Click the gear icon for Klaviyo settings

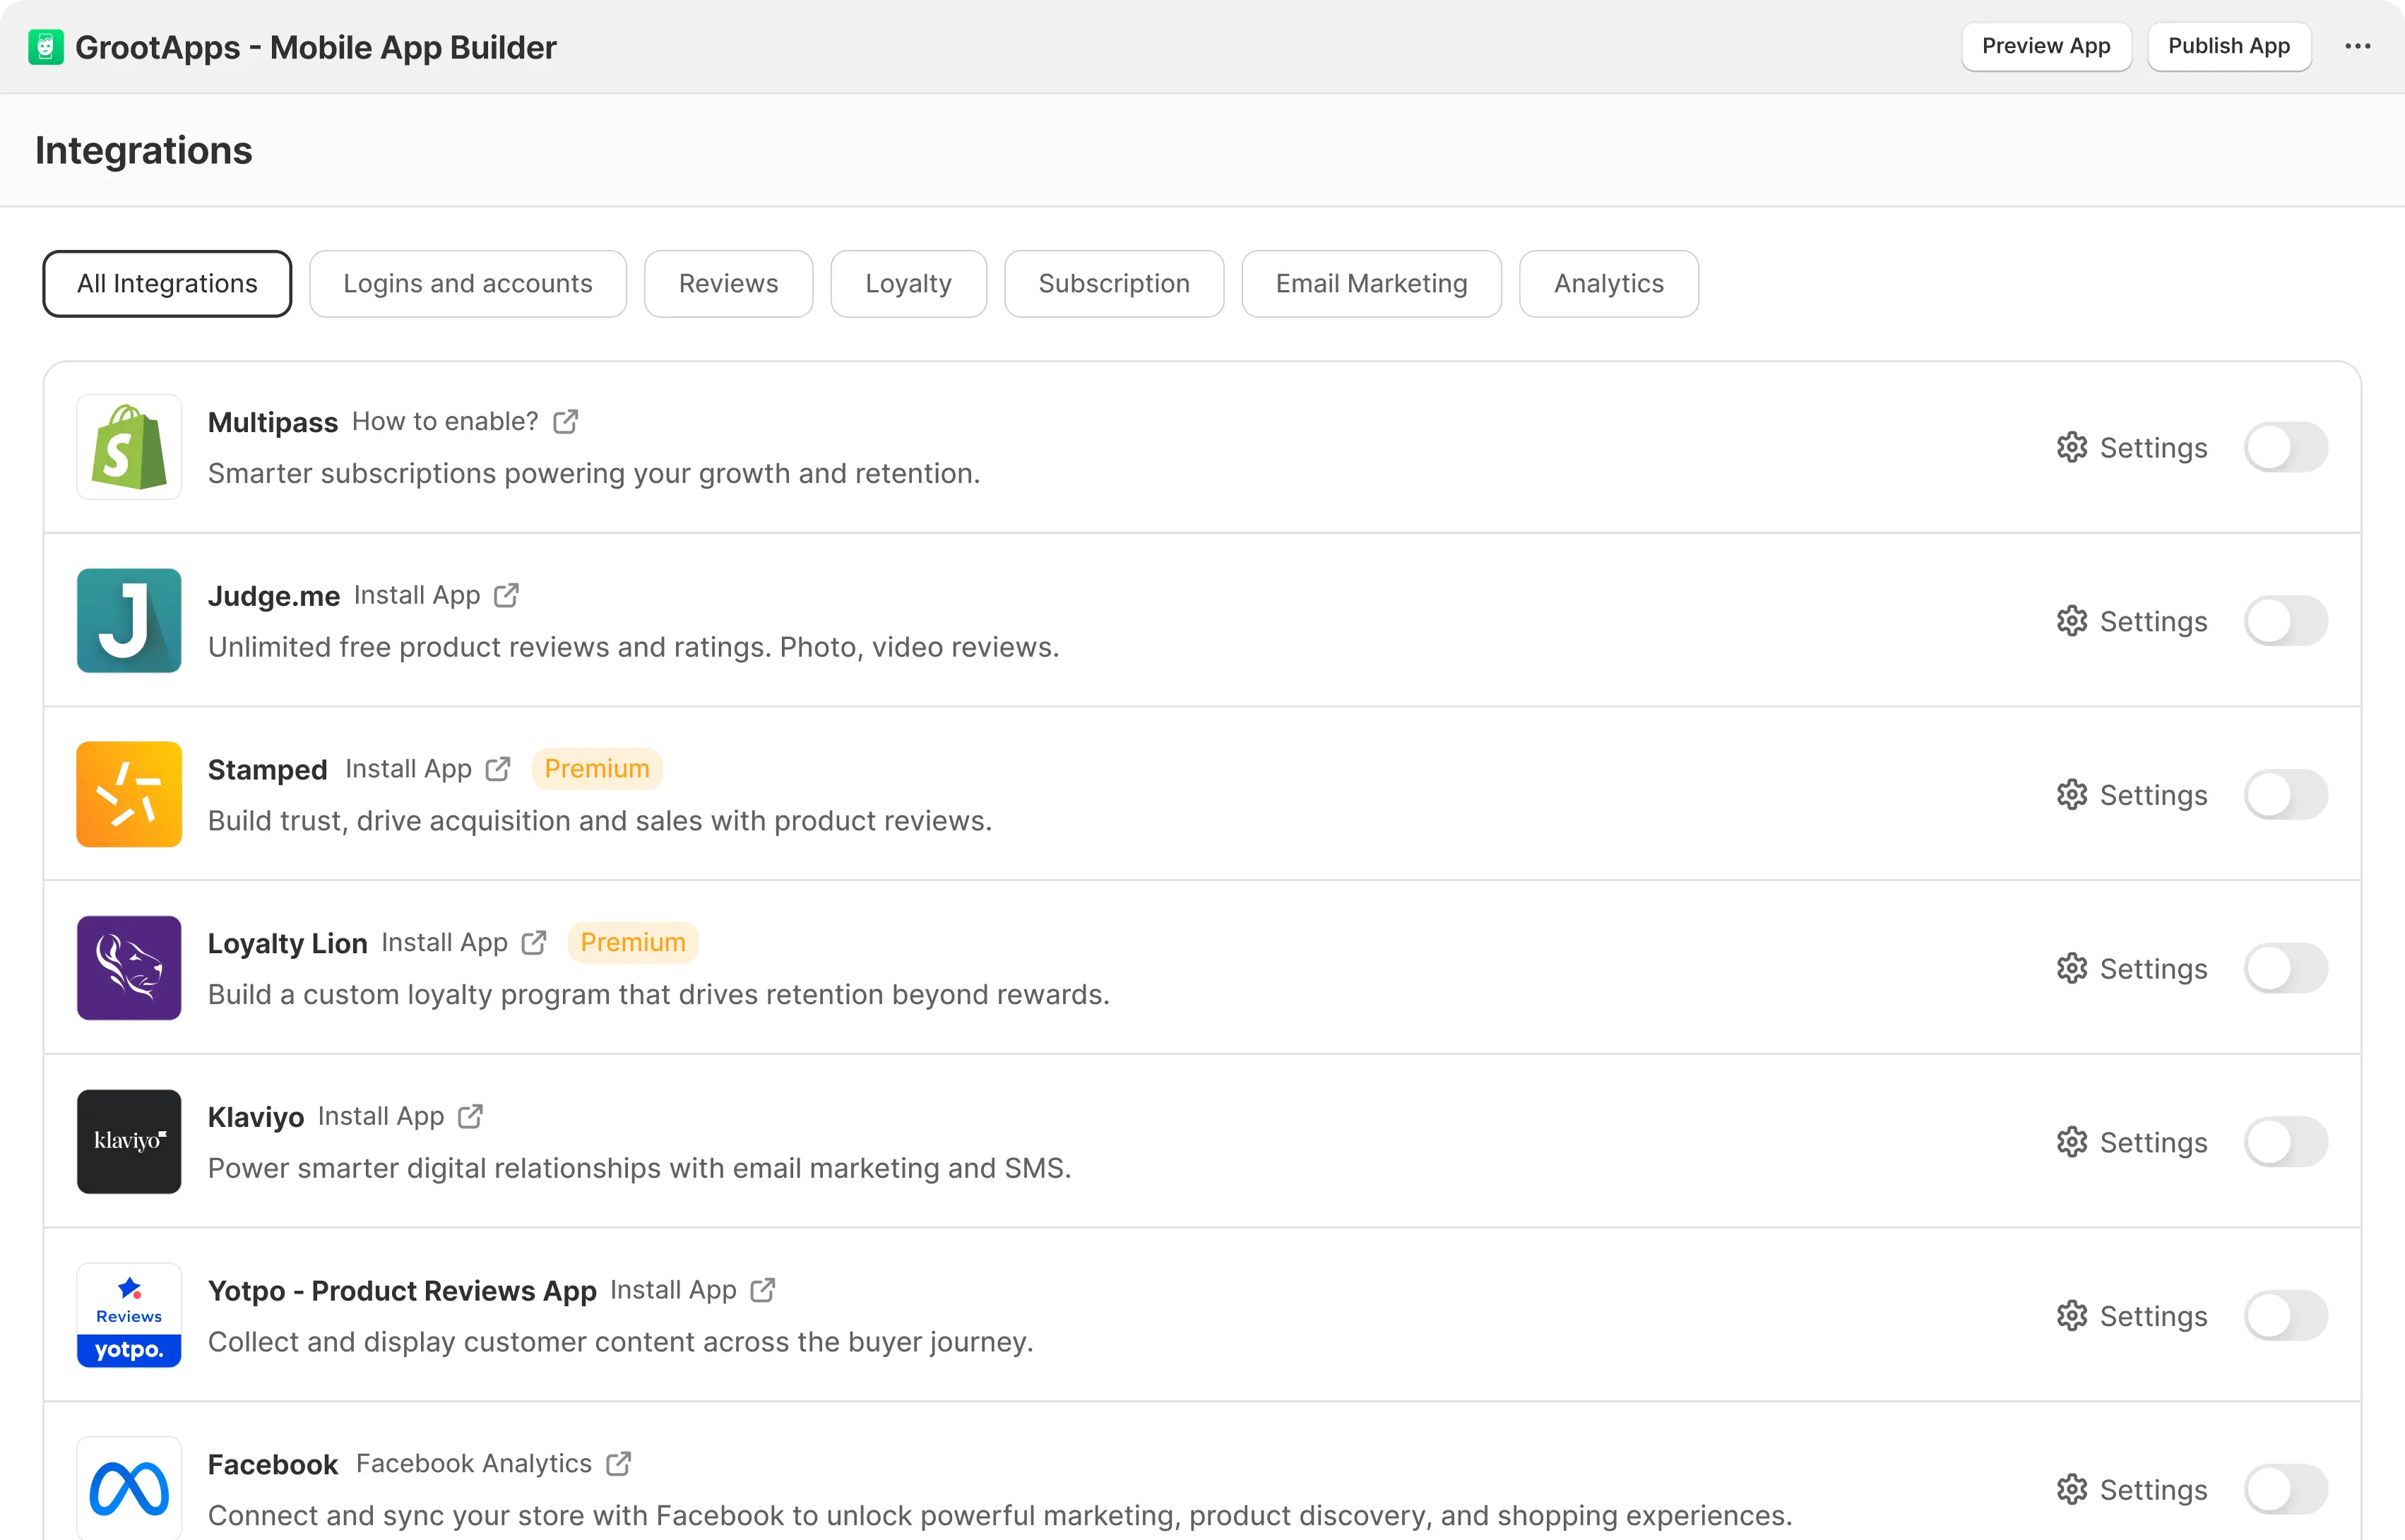point(2071,1142)
